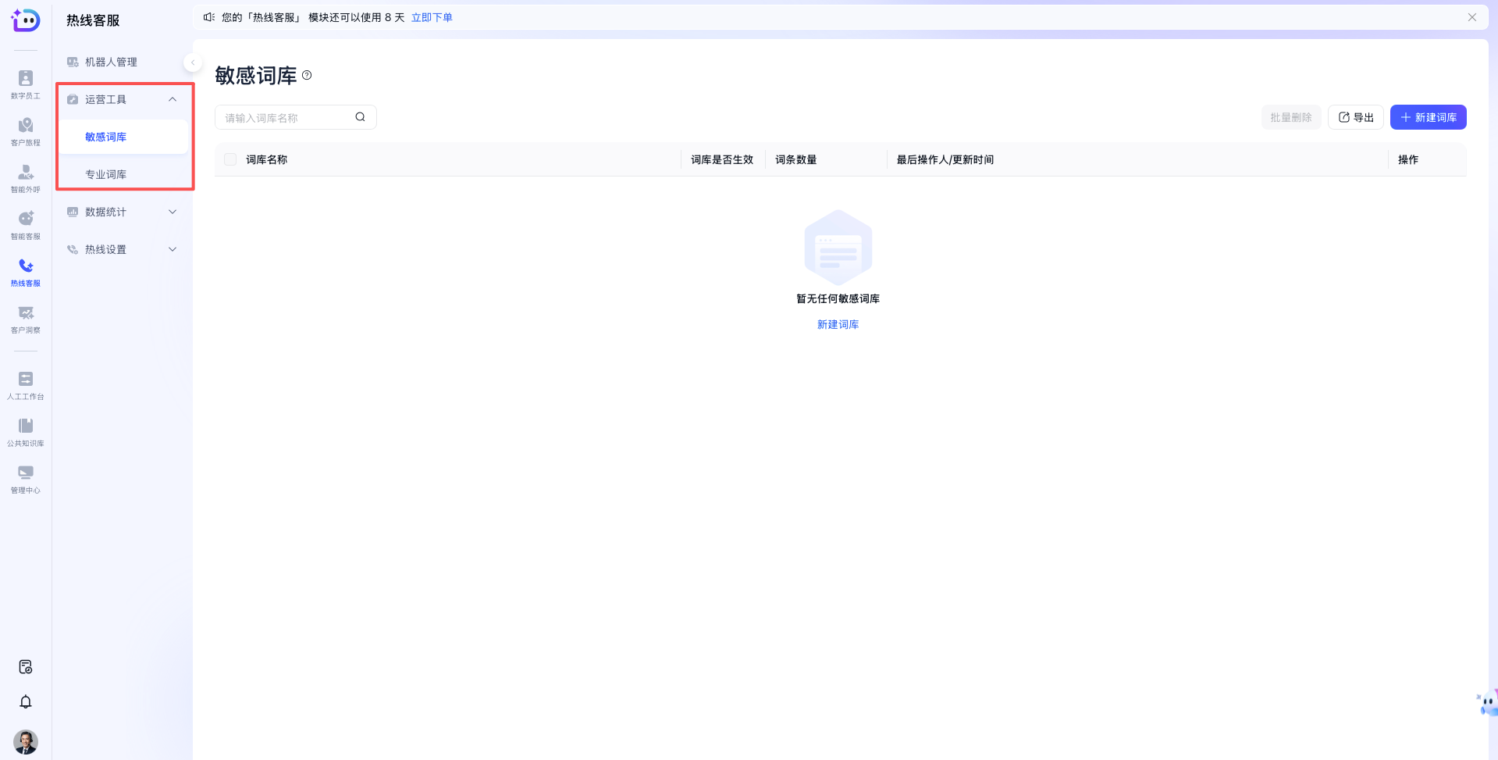1498x760 pixels.
Task: Tick the select-all checkbox in table header
Action: pyautogui.click(x=230, y=159)
